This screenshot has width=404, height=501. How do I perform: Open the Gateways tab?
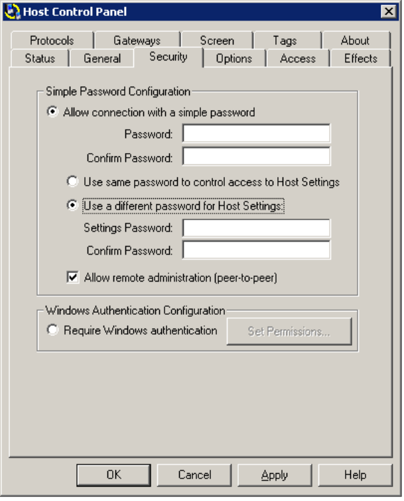137,40
